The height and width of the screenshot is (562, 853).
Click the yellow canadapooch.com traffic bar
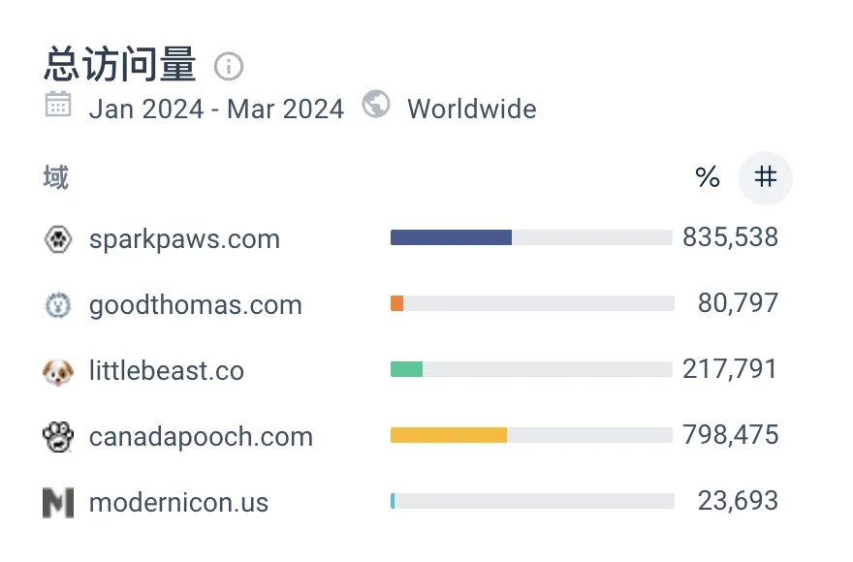[x=448, y=435]
